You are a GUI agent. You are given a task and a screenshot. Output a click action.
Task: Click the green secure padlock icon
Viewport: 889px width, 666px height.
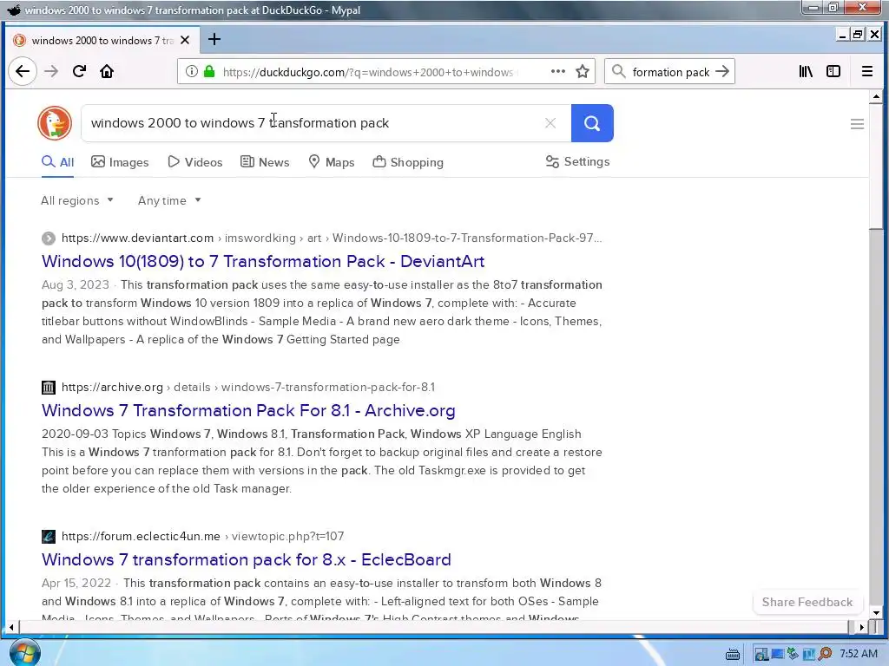(x=209, y=71)
